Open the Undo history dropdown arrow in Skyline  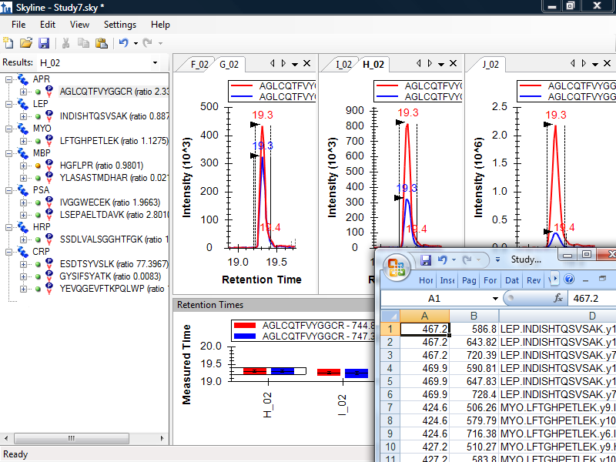(136, 43)
